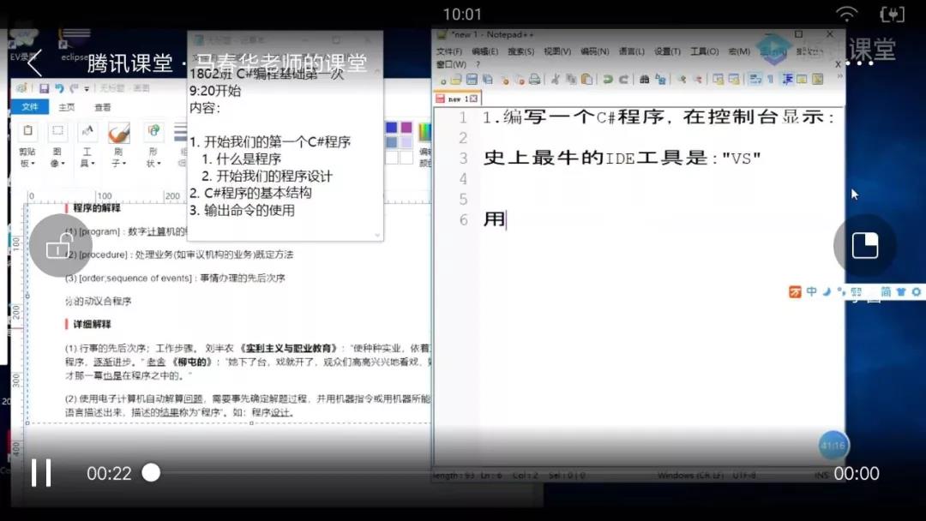Tap the screenshot capture button on player
This screenshot has height=521, width=926.
coord(864,245)
